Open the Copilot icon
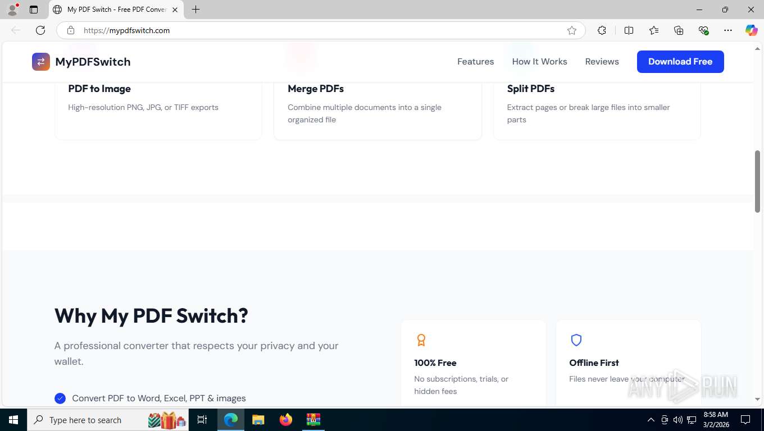The height and width of the screenshot is (431, 764). [752, 30]
